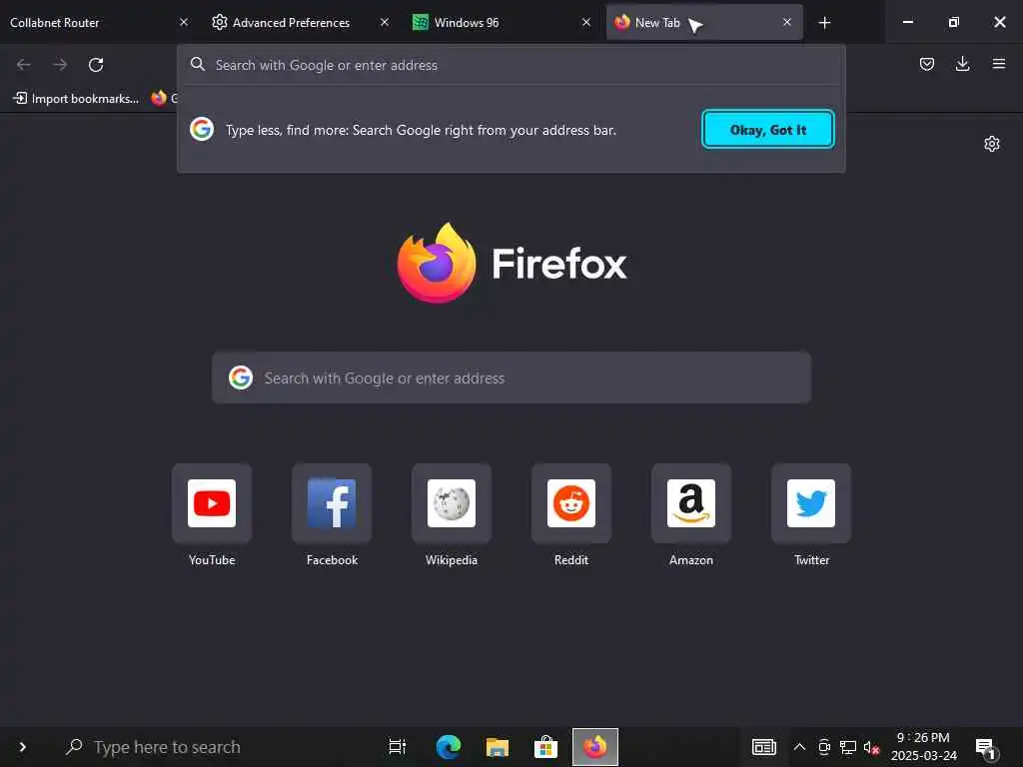Open the Reddit shortcut tile

click(x=571, y=503)
